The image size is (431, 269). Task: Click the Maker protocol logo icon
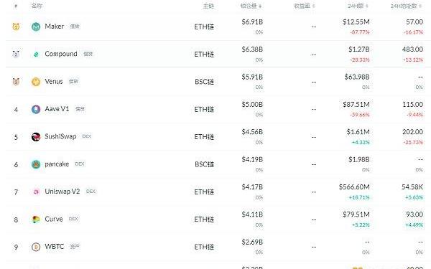point(36,27)
